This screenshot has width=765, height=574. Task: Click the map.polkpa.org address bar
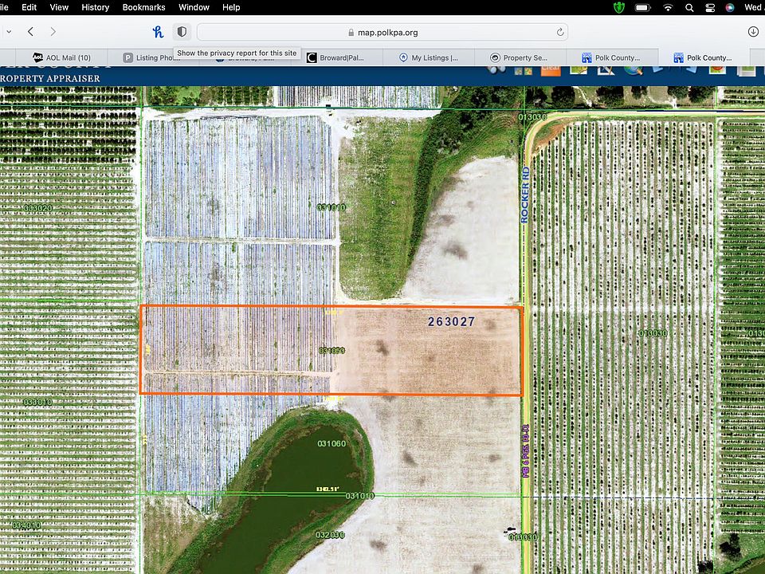(382, 33)
